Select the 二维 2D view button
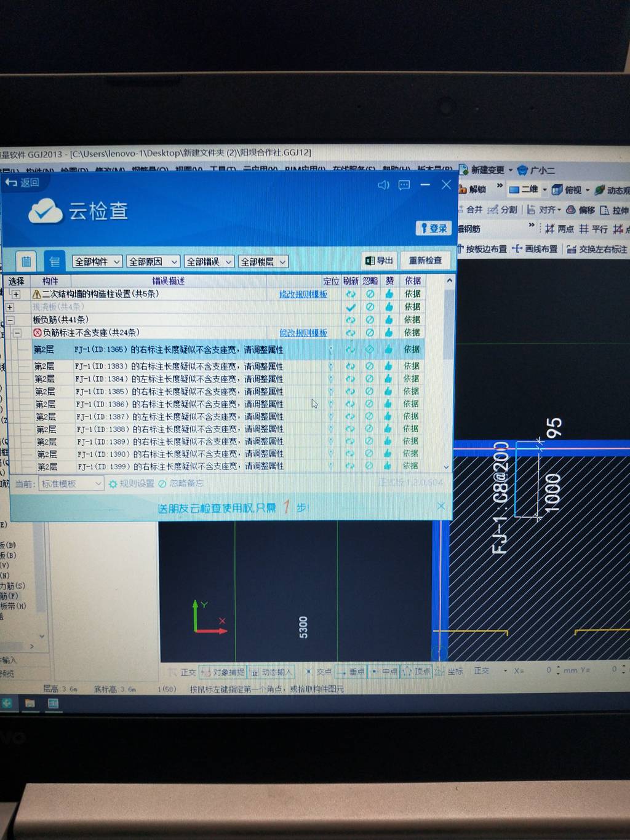This screenshot has width=630, height=840. click(524, 189)
